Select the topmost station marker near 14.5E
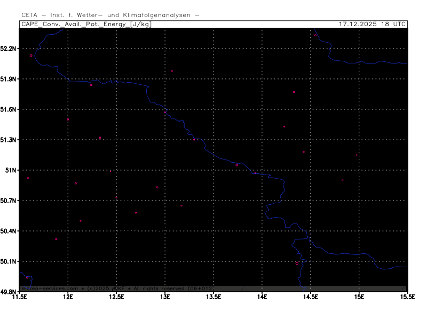 (315, 36)
